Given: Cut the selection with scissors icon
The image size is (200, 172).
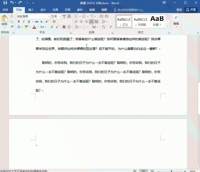Looking at the screenshot, I should [x=12, y=16].
